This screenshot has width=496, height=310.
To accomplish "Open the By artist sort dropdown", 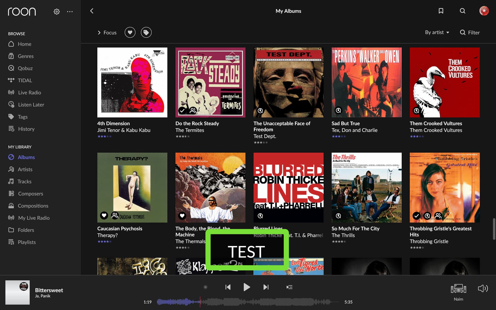I will (x=437, y=32).
